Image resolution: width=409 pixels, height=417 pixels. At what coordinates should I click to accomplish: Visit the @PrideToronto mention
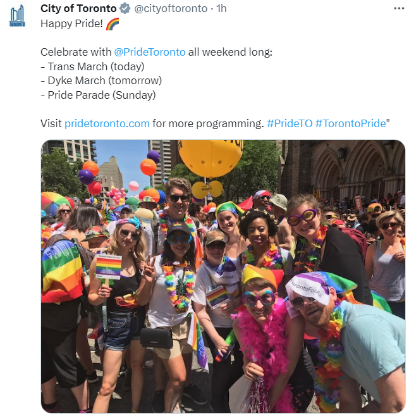(x=150, y=52)
